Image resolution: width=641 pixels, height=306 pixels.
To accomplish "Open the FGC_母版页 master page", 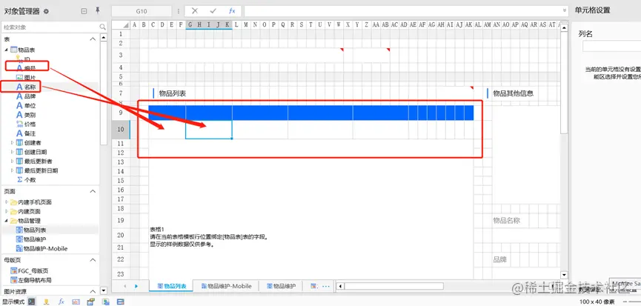I will (x=30, y=271).
